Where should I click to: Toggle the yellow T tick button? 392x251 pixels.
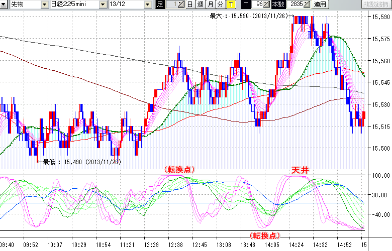tap(230, 5)
